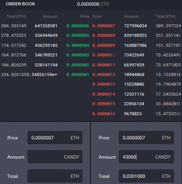Click bid total 164.012766
Viewport: 182px width, 184px height.
coord(14,55)
